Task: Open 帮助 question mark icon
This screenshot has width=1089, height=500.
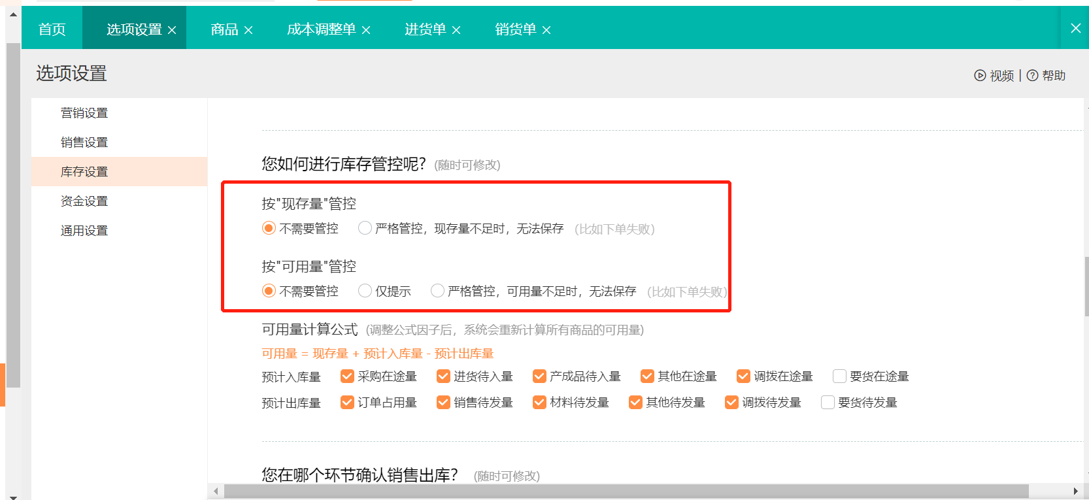Action: (1032, 75)
